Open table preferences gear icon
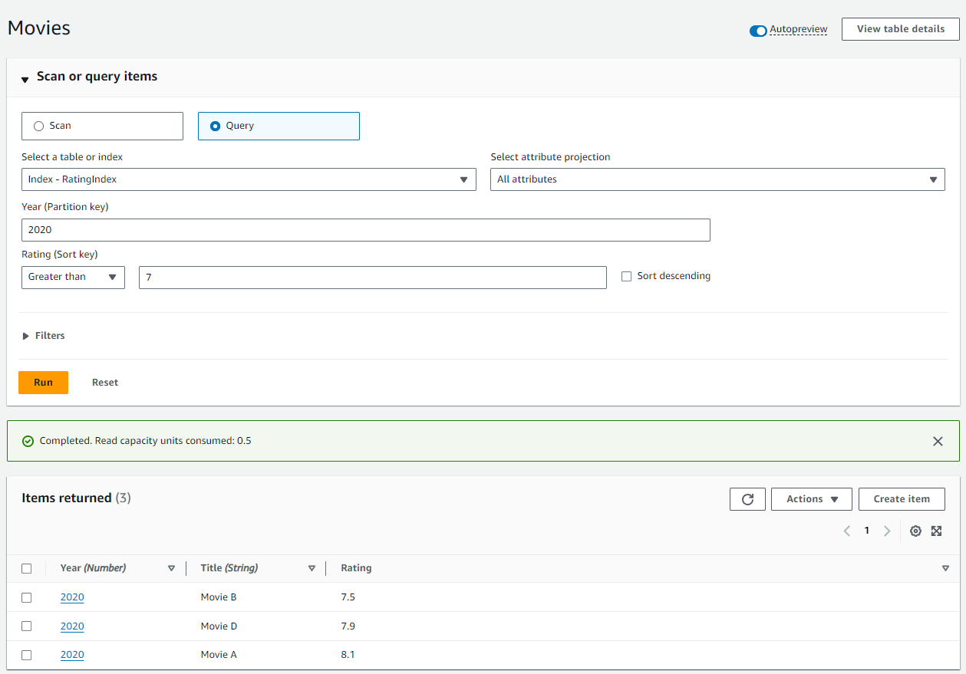This screenshot has width=966, height=674. pos(915,531)
